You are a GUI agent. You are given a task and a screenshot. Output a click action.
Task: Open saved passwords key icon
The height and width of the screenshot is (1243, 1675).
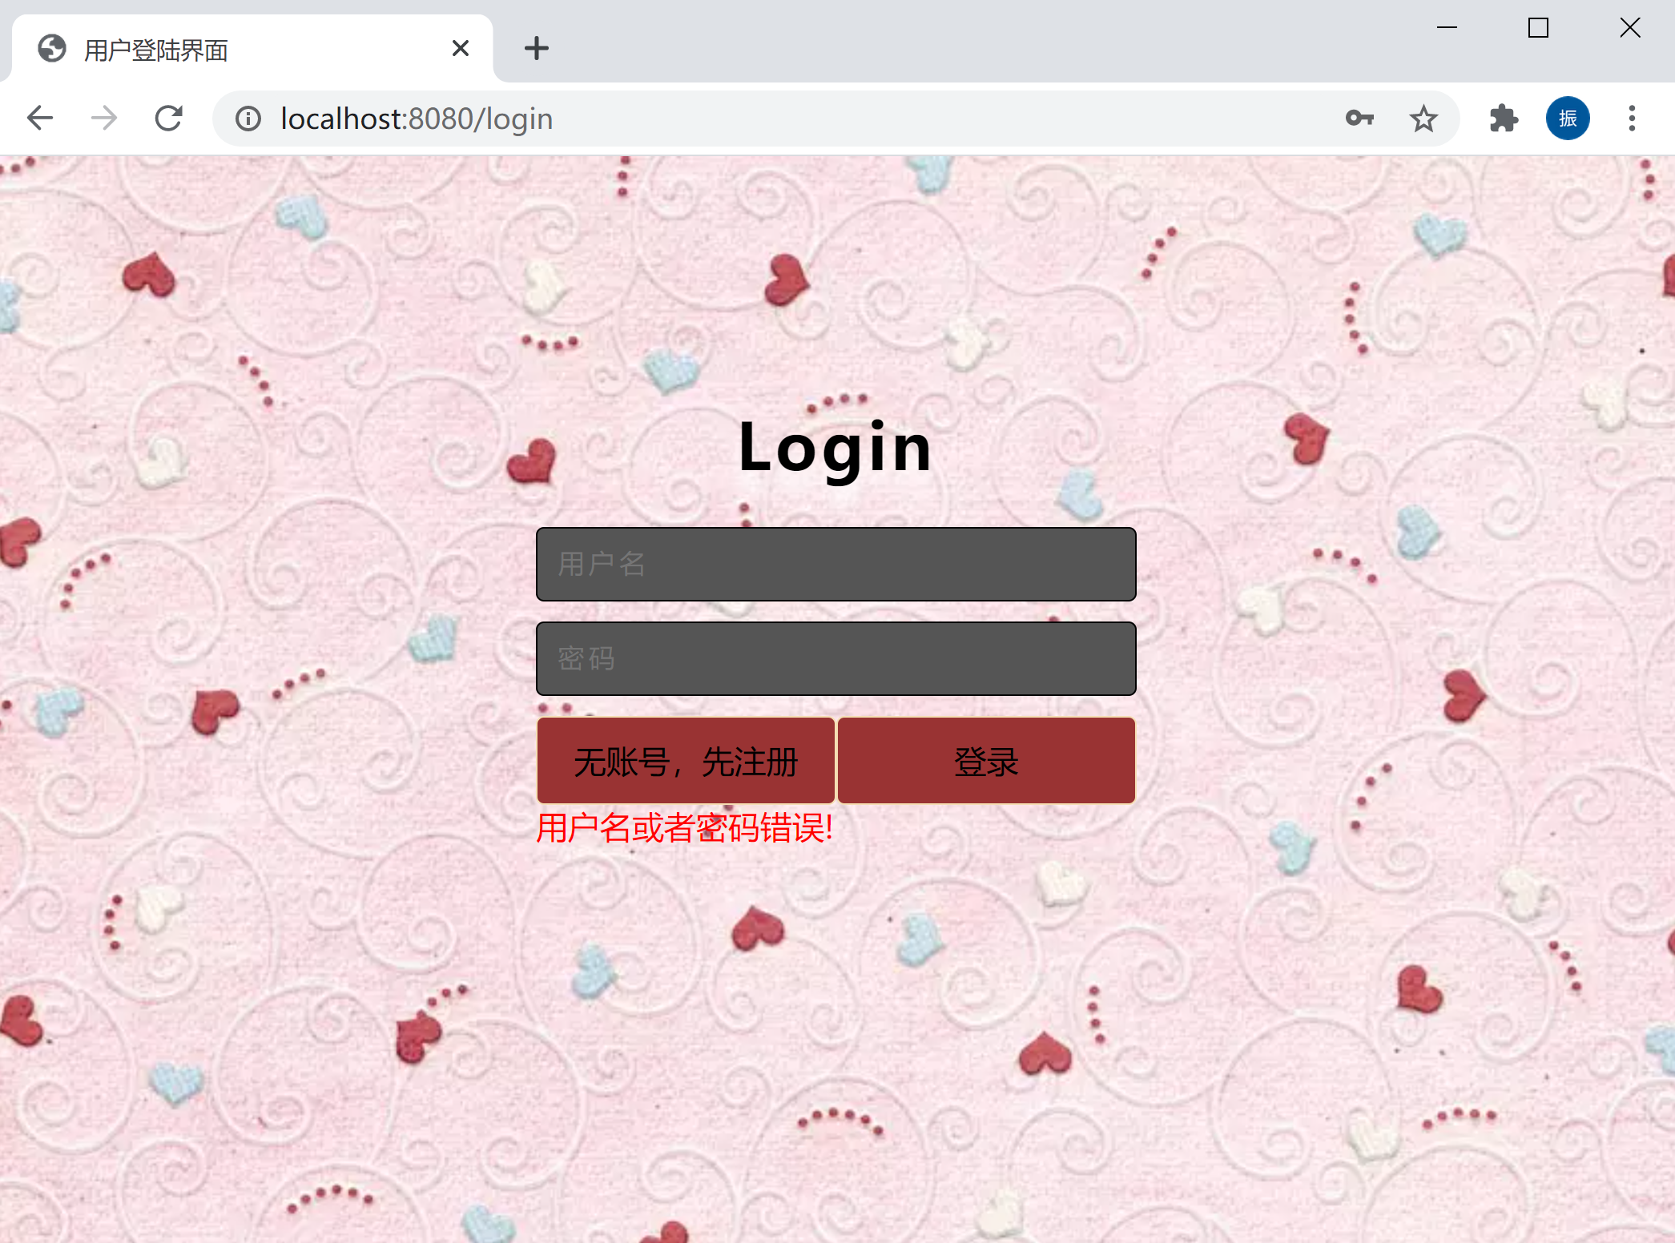coord(1359,119)
